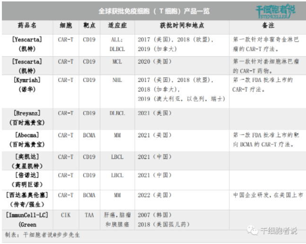Click the table title 全球获批免疫细胞产品一览

(154, 11)
